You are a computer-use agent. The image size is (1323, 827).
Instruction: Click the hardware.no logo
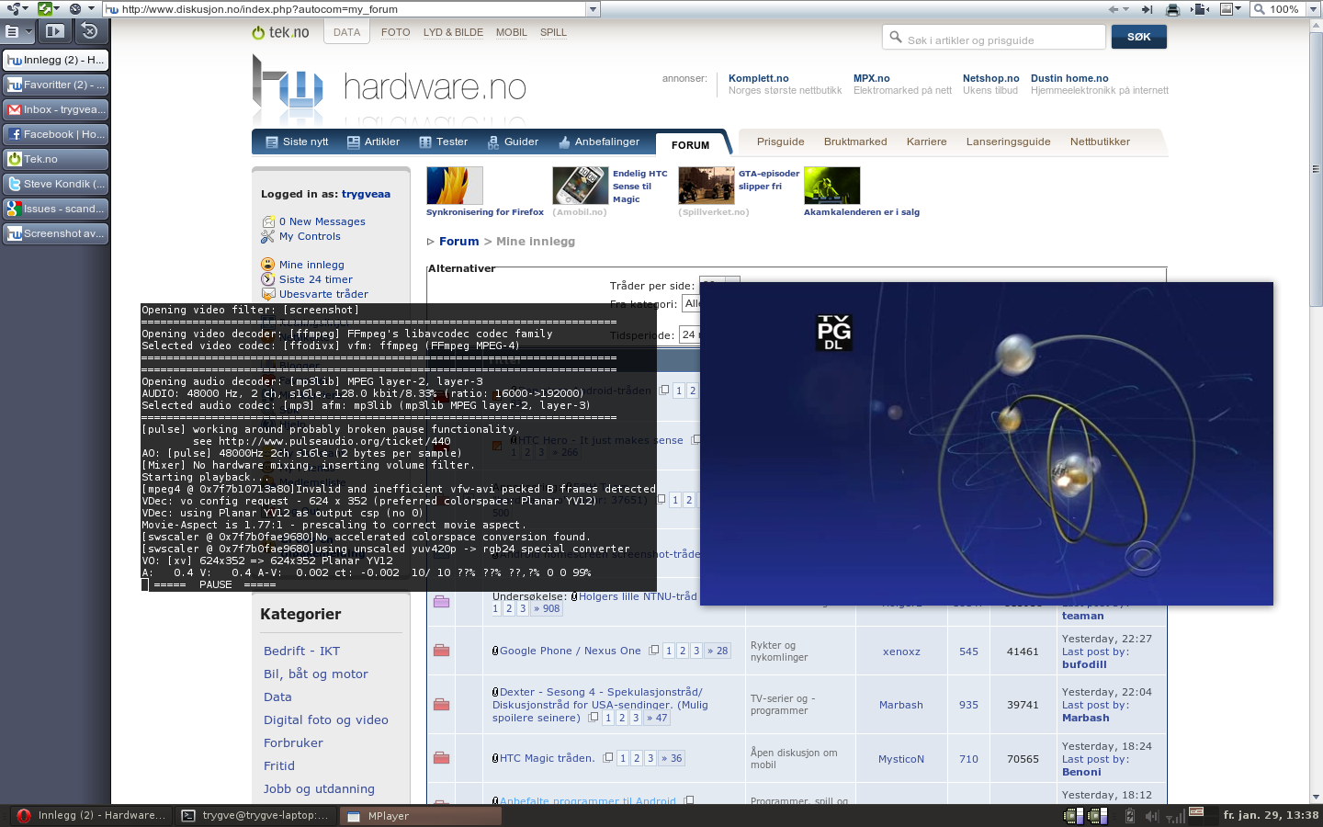[389, 87]
